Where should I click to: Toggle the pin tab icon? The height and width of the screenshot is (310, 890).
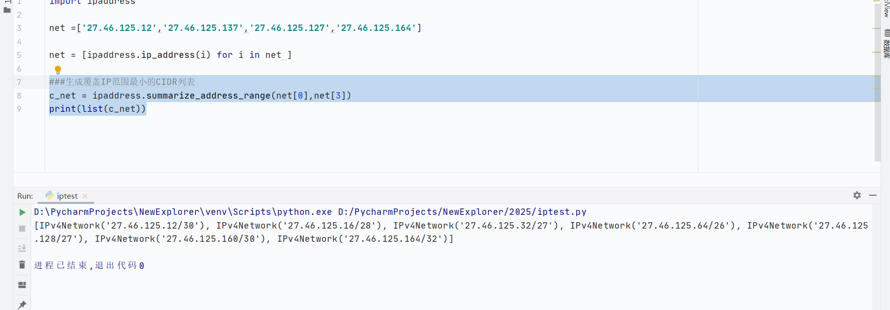point(22,305)
